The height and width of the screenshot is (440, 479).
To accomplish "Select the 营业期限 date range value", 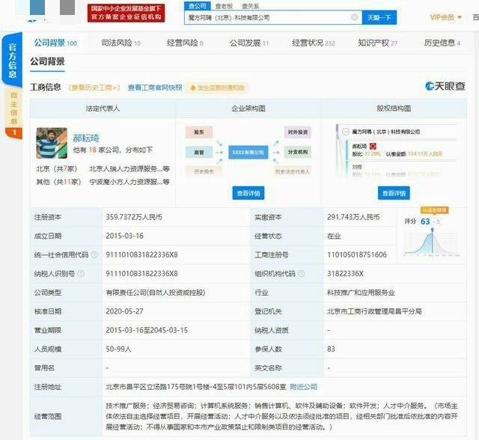I will click(x=147, y=330).
